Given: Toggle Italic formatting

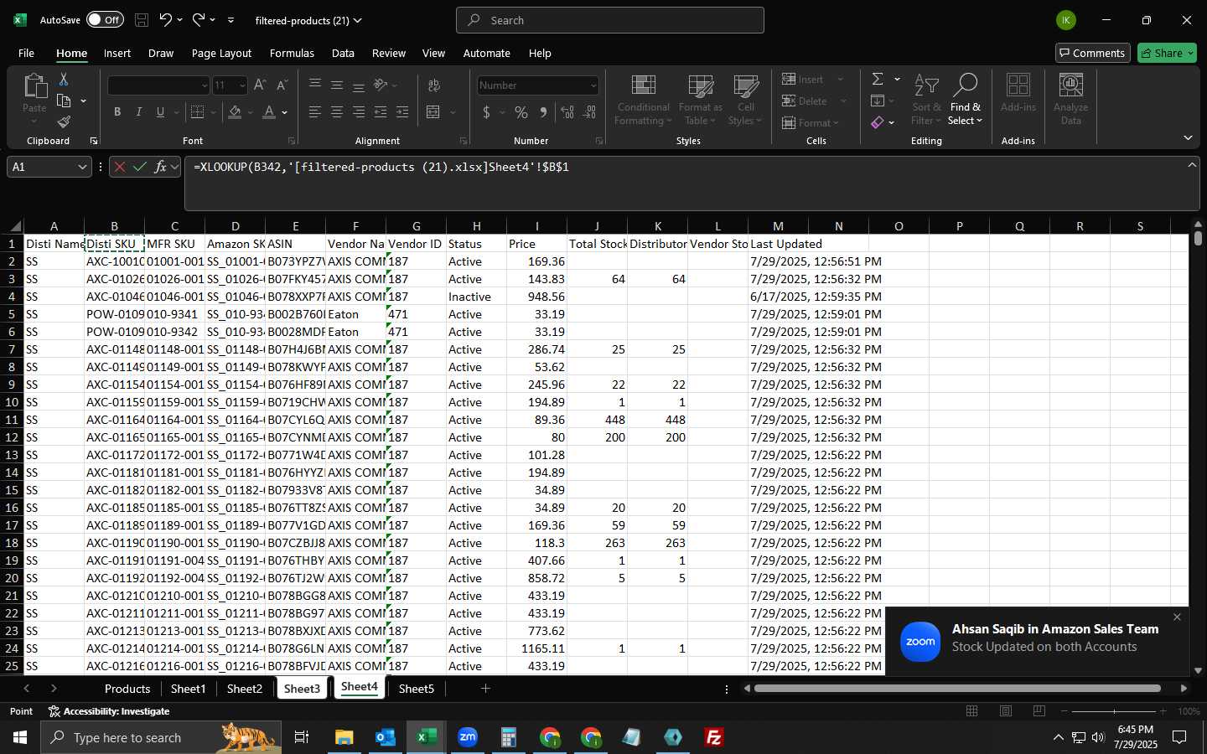Looking at the screenshot, I should point(139,111).
